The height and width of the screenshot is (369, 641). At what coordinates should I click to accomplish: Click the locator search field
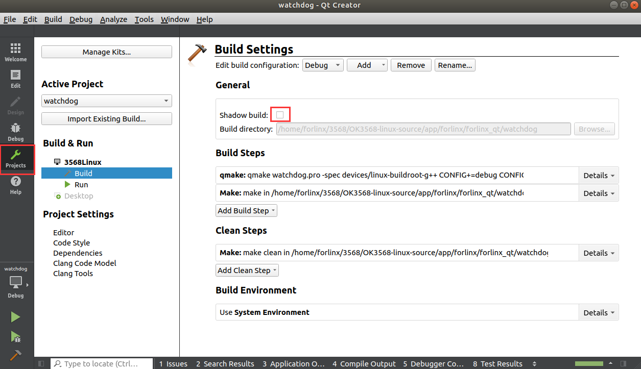tap(102, 363)
